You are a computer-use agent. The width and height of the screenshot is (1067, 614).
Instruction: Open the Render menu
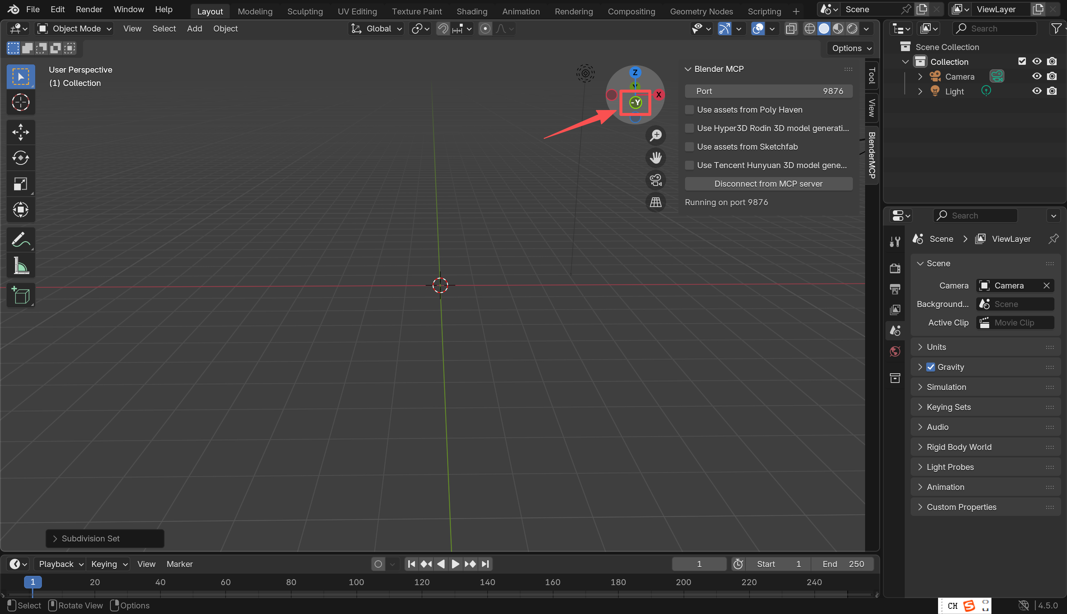tap(88, 9)
